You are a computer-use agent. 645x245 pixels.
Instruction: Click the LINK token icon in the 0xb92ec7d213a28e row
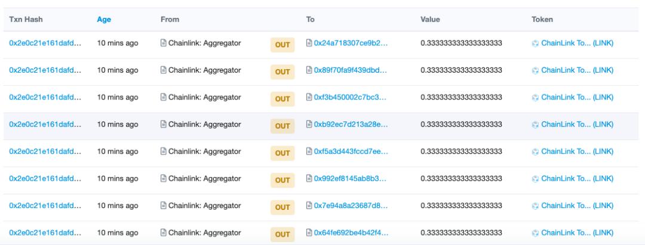pos(535,125)
